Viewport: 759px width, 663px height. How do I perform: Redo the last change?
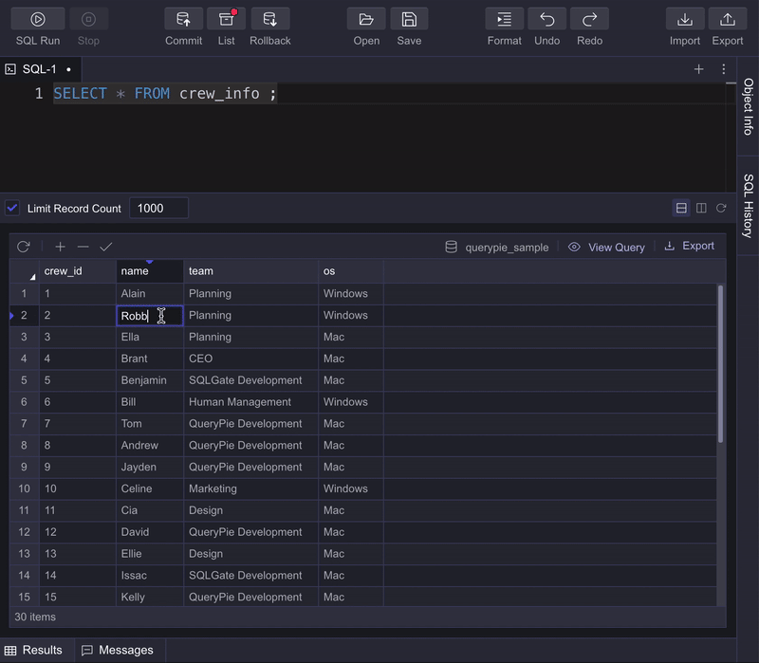click(589, 22)
